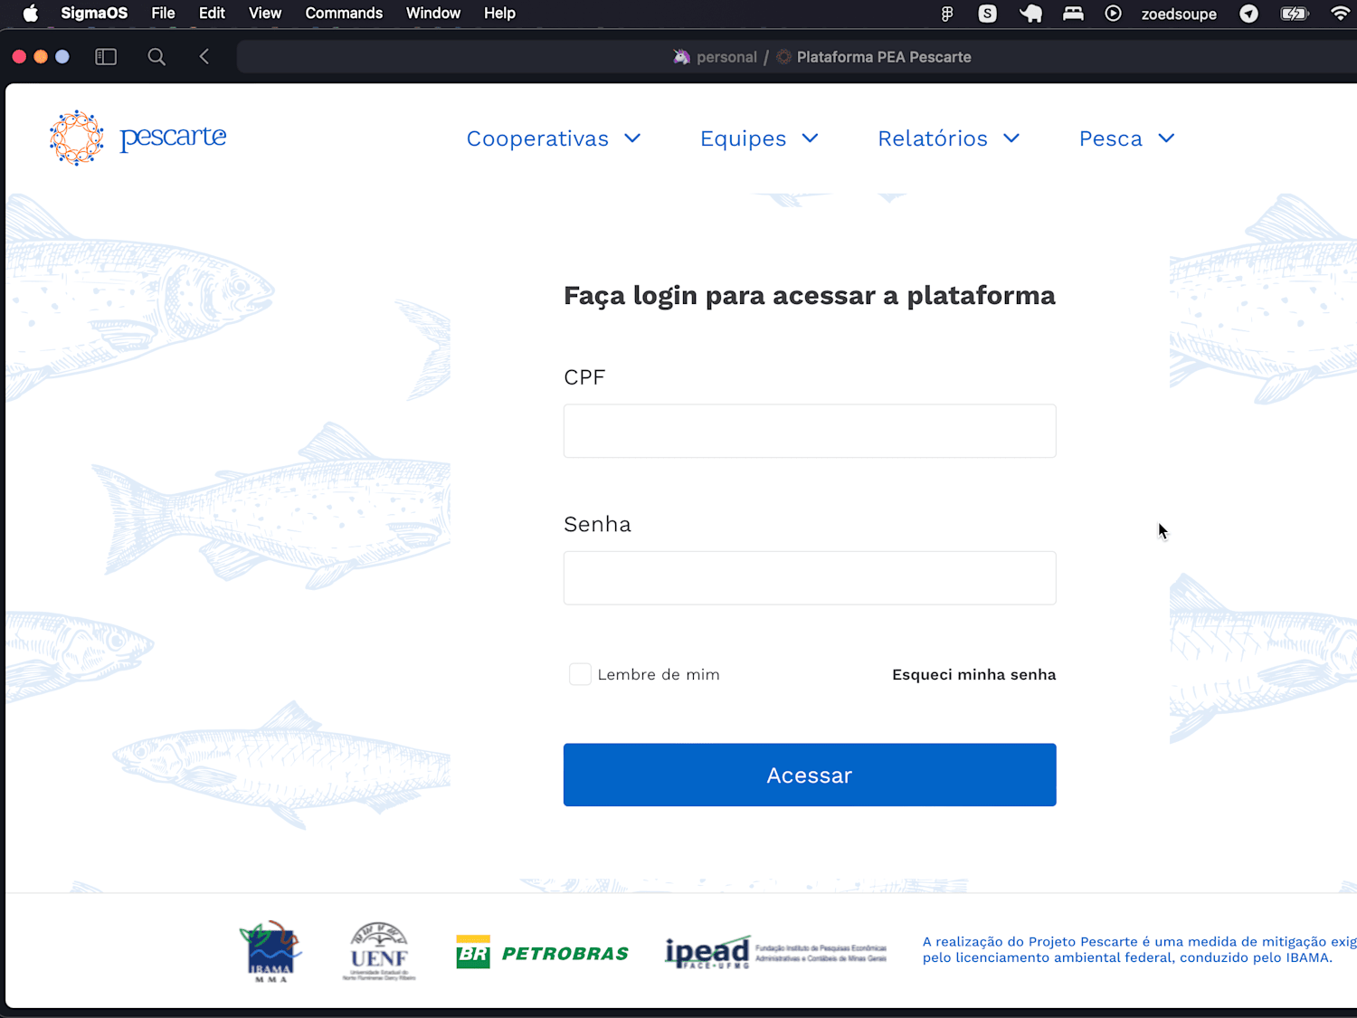Click the location arrow icon in the menu bar
This screenshot has height=1018, width=1357.
(1249, 14)
